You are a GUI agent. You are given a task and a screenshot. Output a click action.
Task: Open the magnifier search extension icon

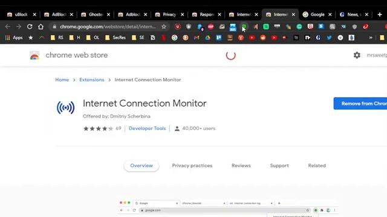point(333,27)
